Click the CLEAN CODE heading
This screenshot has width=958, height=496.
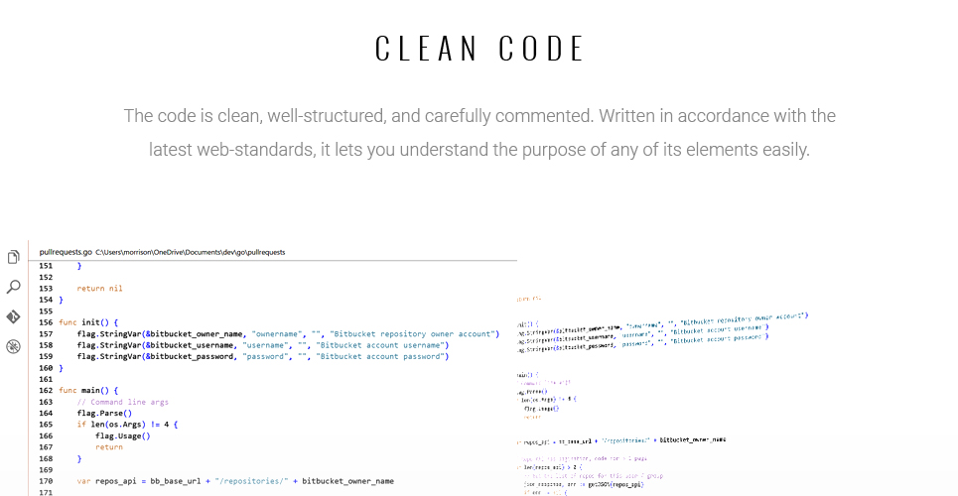pos(479,49)
